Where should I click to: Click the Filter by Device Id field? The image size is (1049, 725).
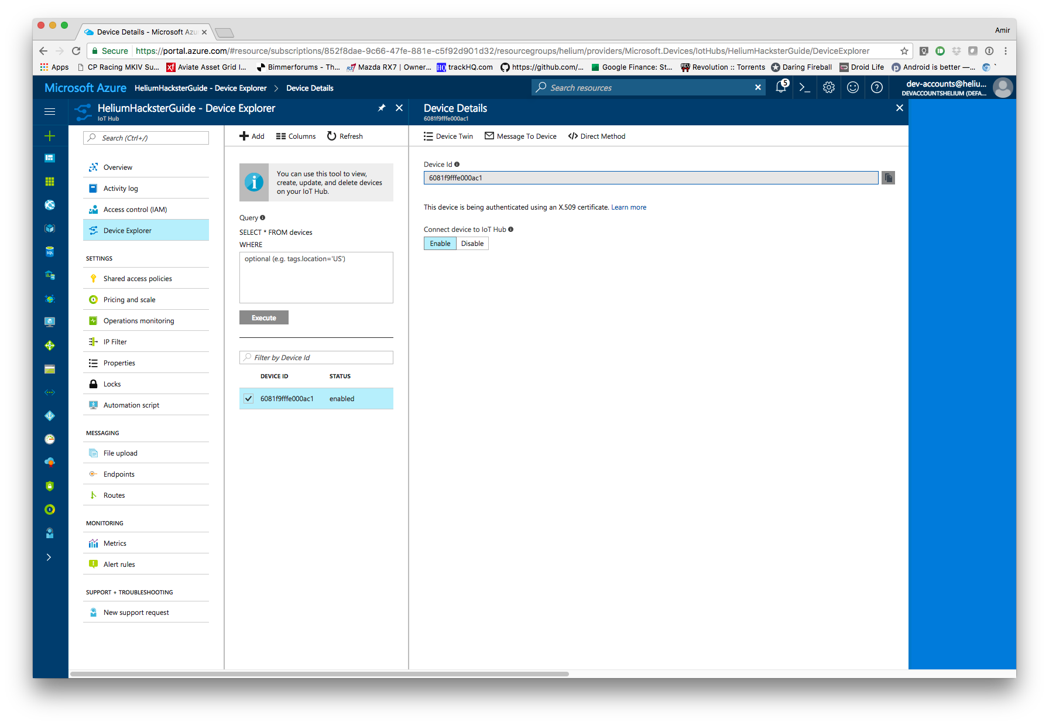click(x=316, y=357)
